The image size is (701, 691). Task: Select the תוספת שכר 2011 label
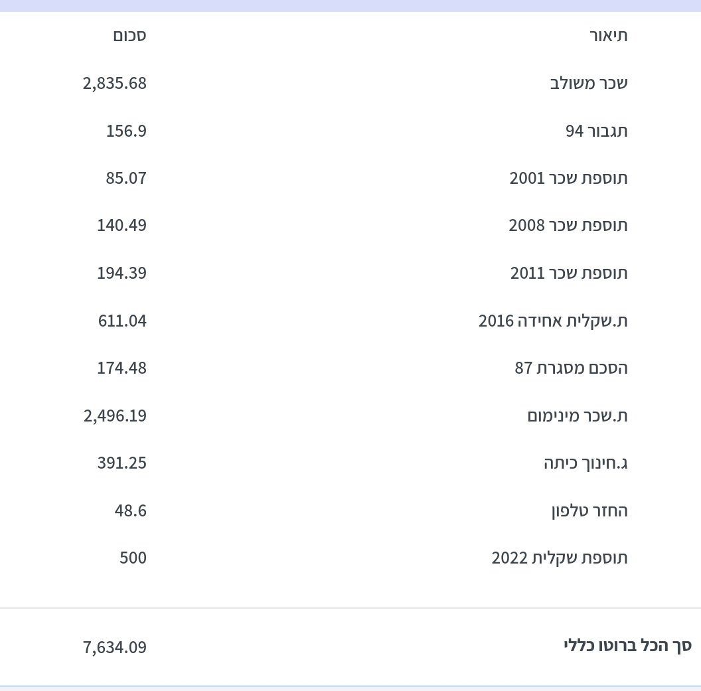coord(568,273)
